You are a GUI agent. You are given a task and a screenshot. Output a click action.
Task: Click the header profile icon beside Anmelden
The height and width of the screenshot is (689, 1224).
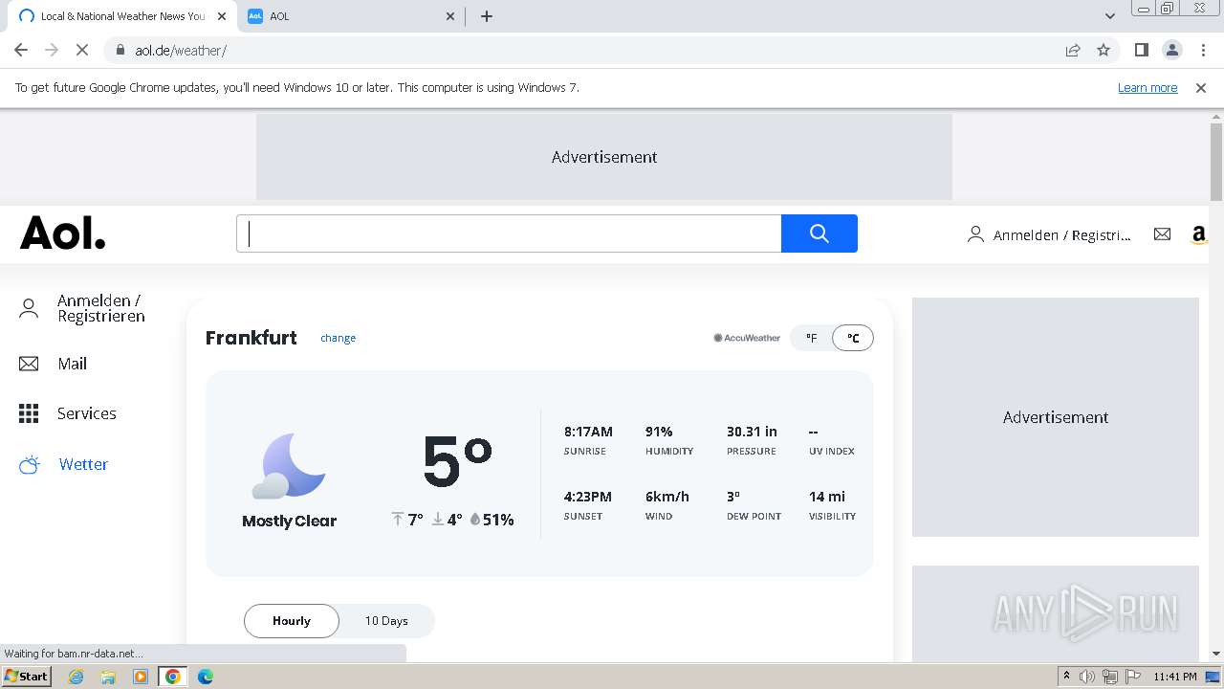point(975,234)
